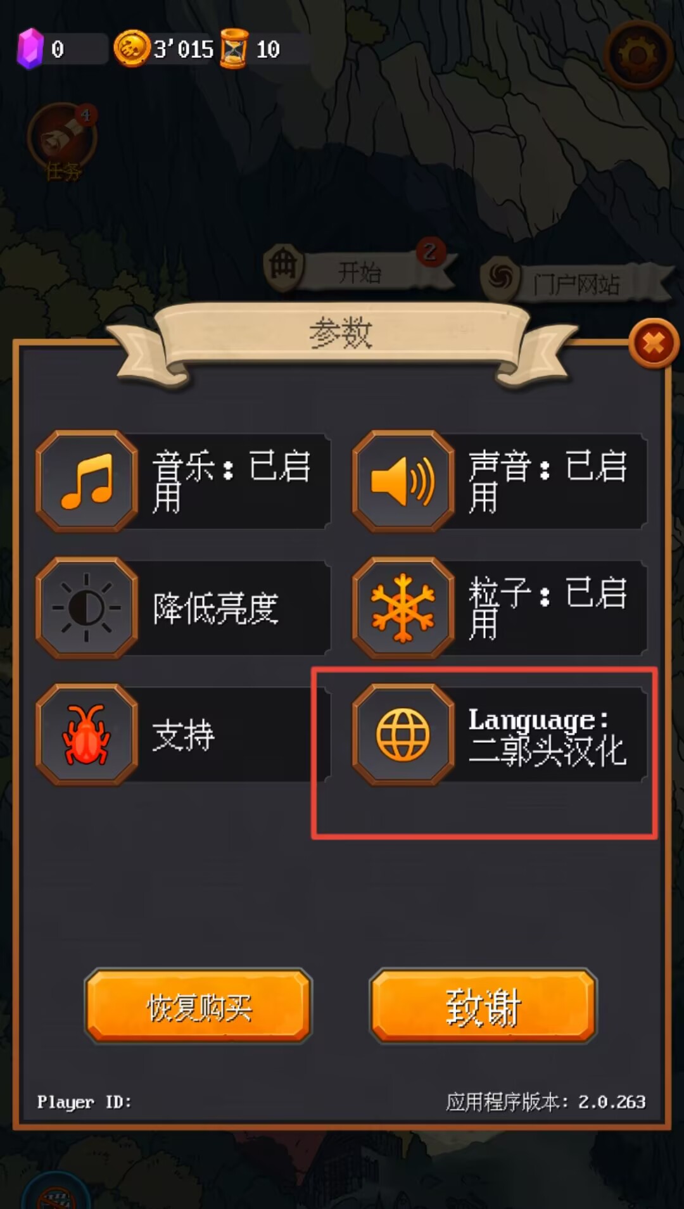
Task: Tap the brightness sun icon
Action: (87, 608)
